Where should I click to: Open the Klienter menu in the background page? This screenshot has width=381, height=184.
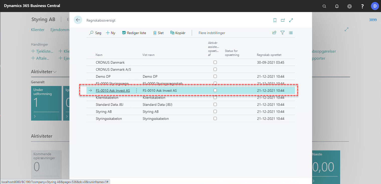coord(38,30)
